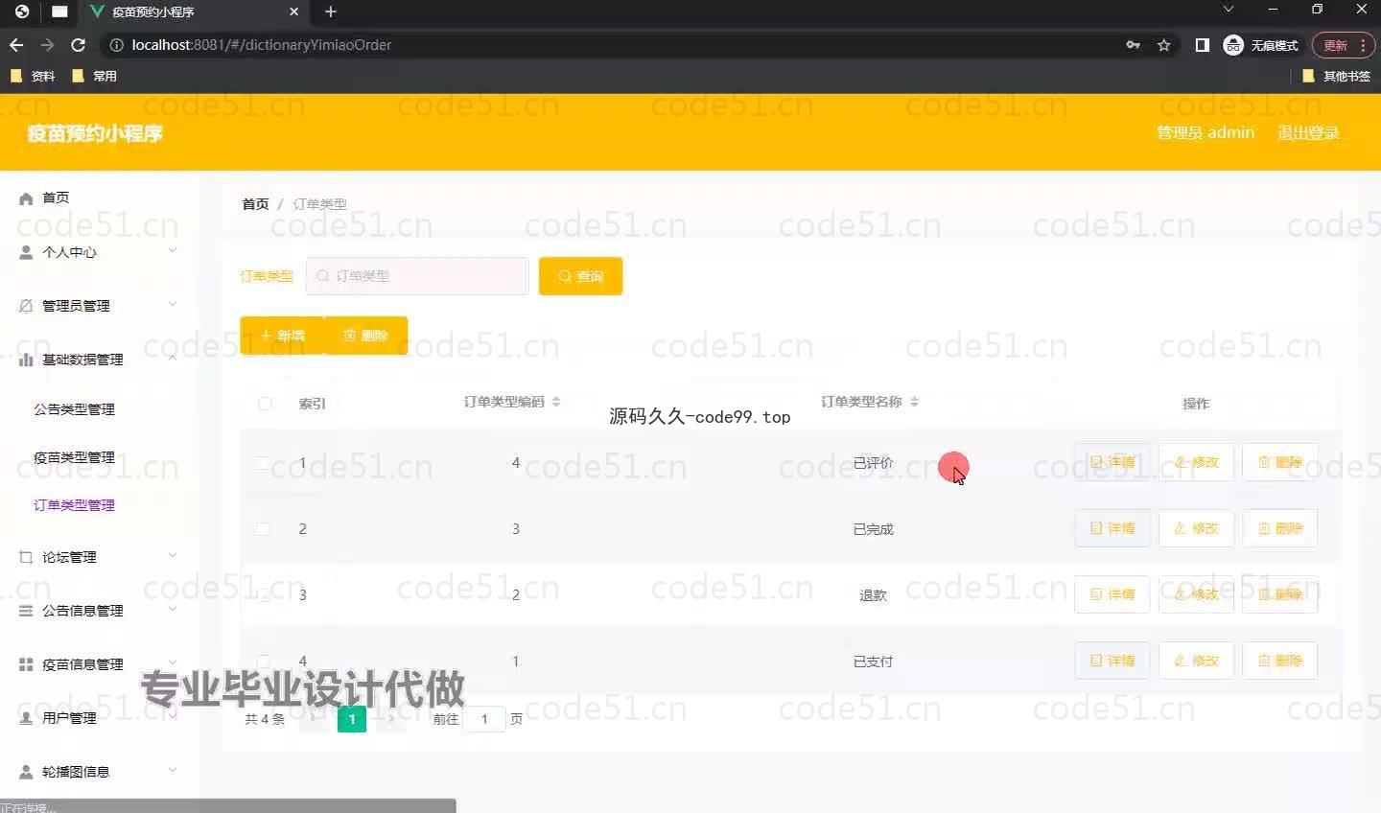
Task: Click the 更新 browser update button
Action: (1345, 45)
